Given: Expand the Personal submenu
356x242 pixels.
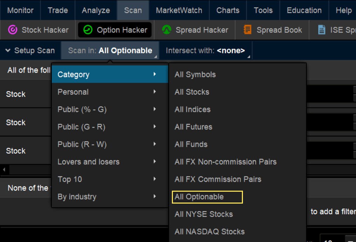Looking at the screenshot, I should (110, 92).
